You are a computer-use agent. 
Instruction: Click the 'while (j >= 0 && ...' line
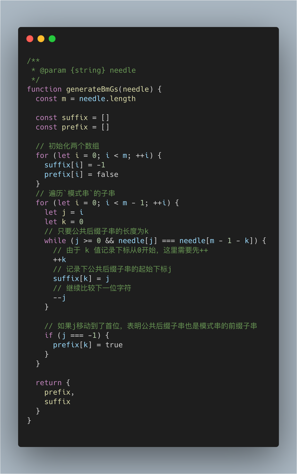click(x=155, y=241)
